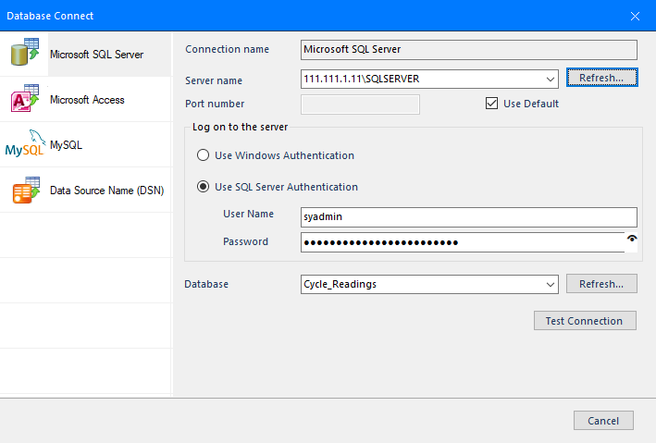Click the MySQL dolphin logo icon
The image size is (656, 443).
pos(25,143)
